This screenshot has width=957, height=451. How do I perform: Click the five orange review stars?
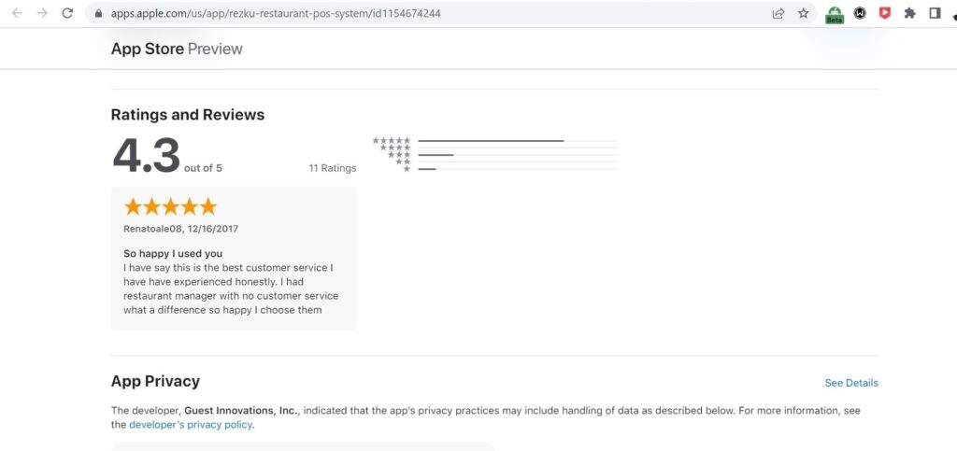click(170, 206)
